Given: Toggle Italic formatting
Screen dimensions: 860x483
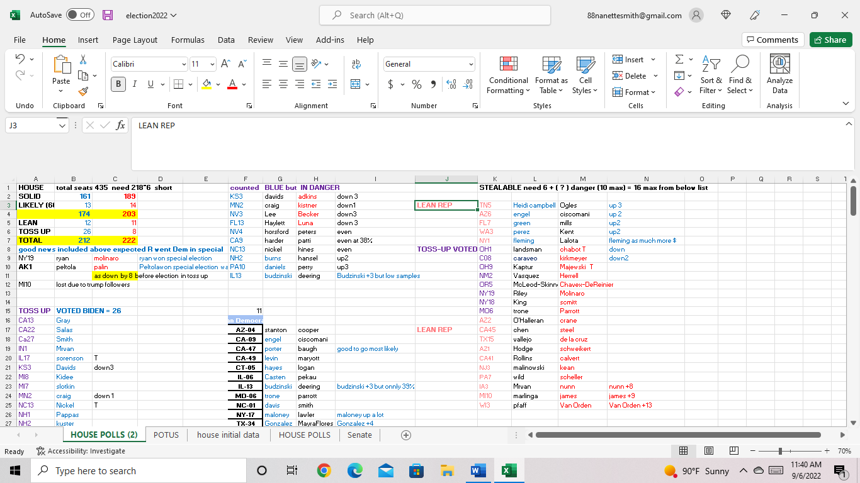Looking at the screenshot, I should pyautogui.click(x=135, y=84).
